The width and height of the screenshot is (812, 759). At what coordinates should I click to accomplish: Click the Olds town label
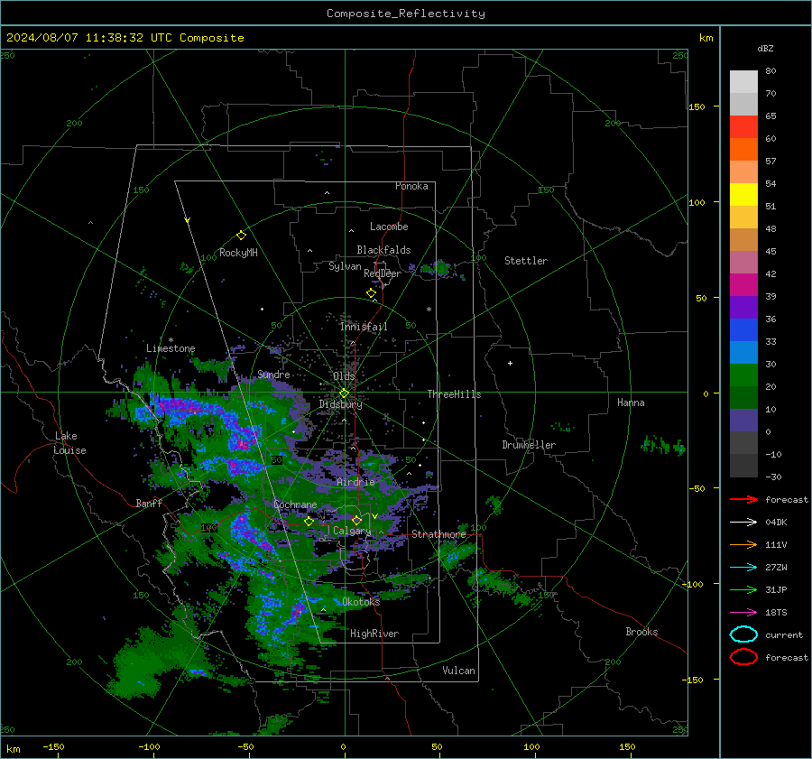coord(344,376)
